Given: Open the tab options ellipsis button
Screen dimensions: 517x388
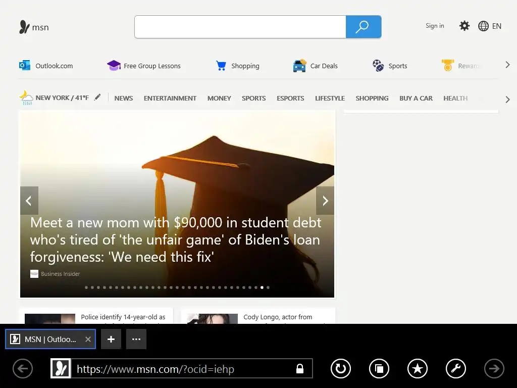Looking at the screenshot, I should click(136, 339).
